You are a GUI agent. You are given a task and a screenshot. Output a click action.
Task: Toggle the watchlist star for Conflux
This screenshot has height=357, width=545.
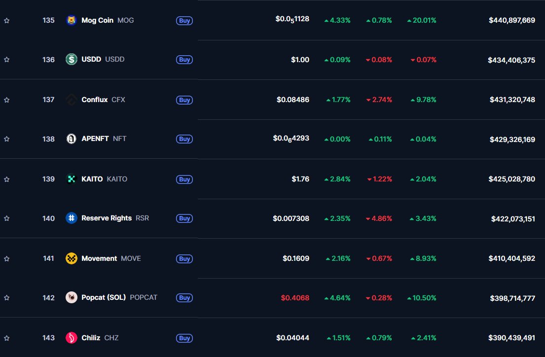pyautogui.click(x=6, y=100)
